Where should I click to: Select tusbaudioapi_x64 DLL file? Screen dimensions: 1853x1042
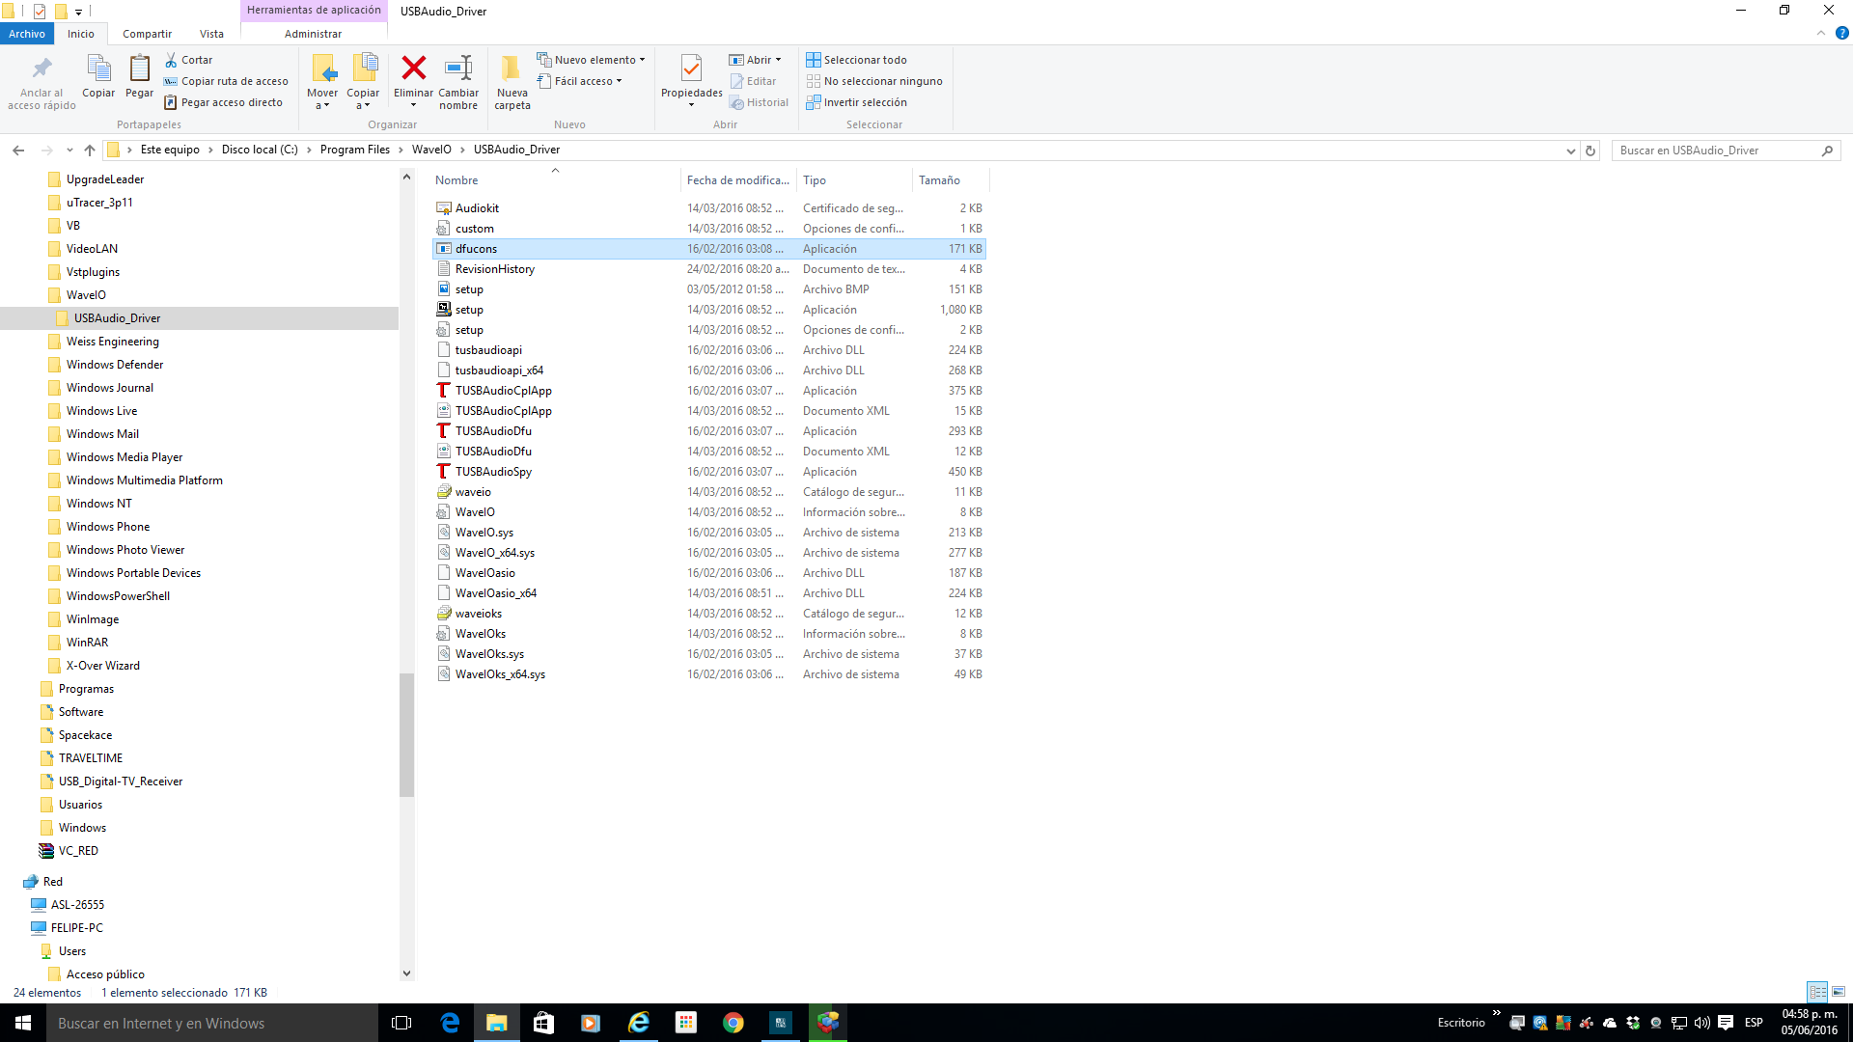pos(499,370)
